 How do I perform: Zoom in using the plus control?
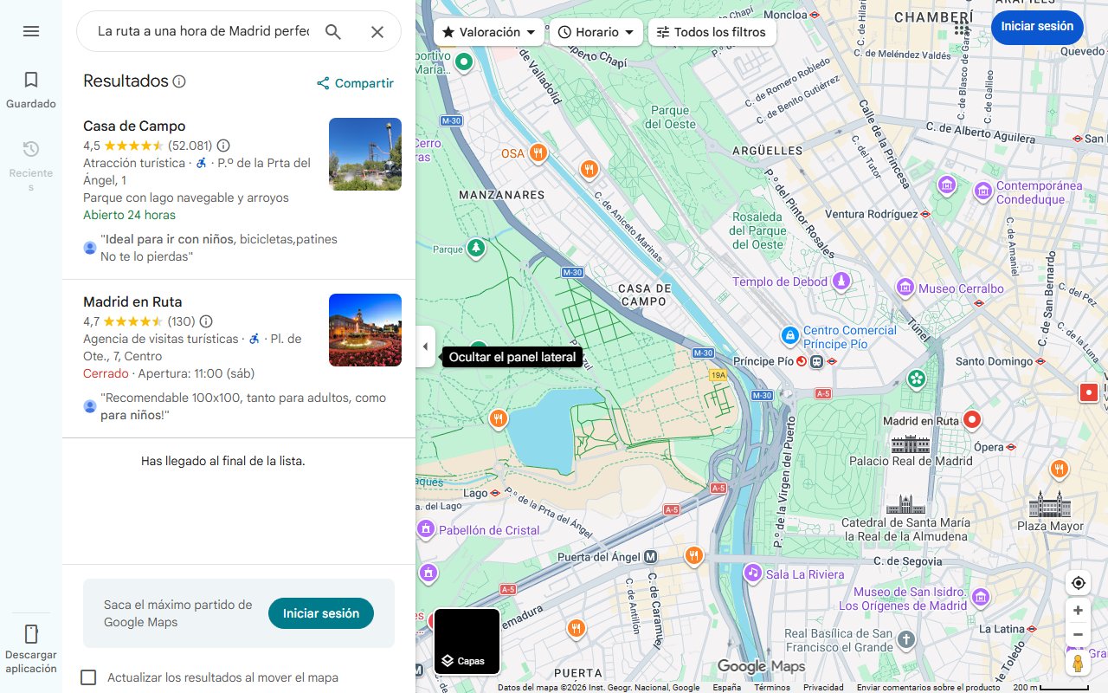pyautogui.click(x=1078, y=610)
